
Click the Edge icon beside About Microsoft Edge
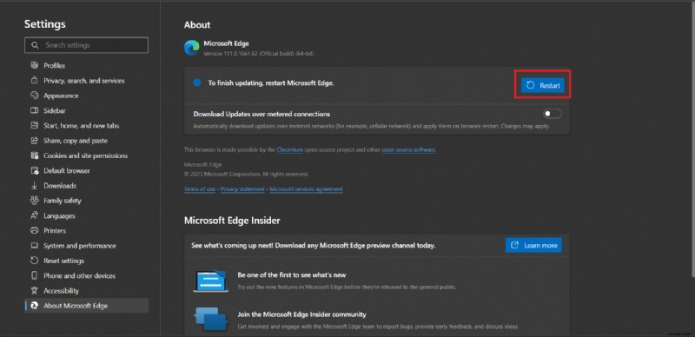(x=35, y=306)
